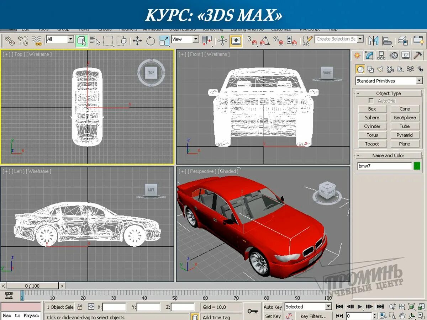Choose the Rectangular Selection Region icon
The height and width of the screenshot is (320, 427).
tap(108, 41)
